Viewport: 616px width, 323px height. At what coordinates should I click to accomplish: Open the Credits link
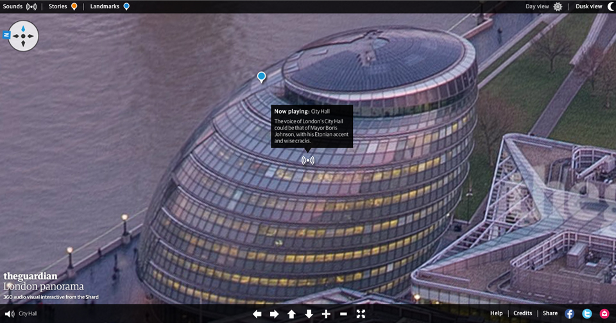(x=522, y=313)
